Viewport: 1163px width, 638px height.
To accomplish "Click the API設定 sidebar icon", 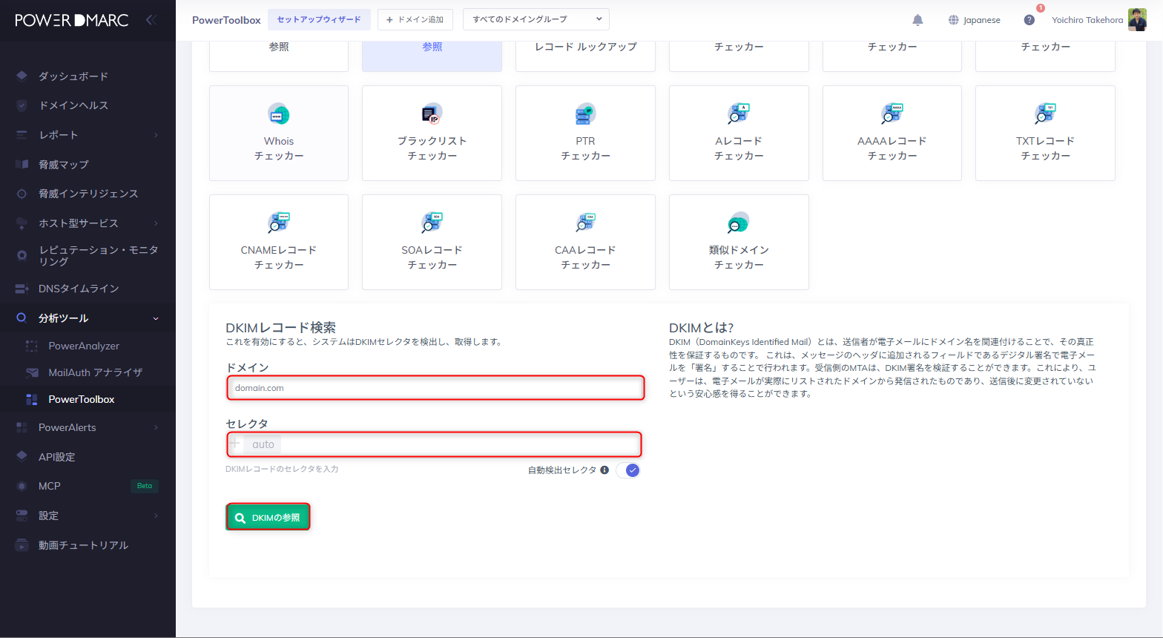I will click(22, 456).
